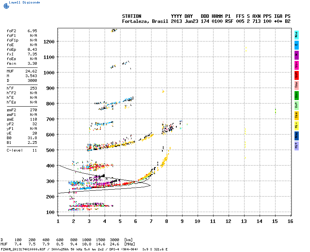Select the cyan NNE legend swatch
The width and height of the screenshot is (310, 252).
296,35
